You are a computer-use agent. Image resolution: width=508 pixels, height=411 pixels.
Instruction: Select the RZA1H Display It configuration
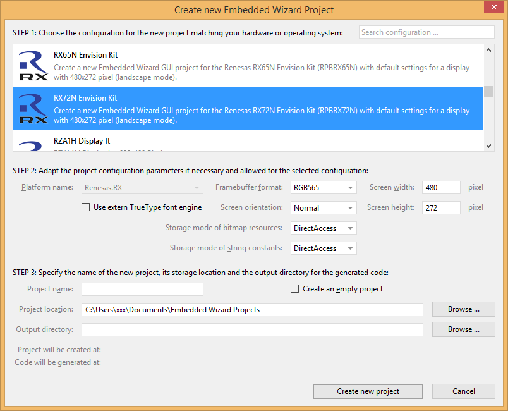[253, 142]
